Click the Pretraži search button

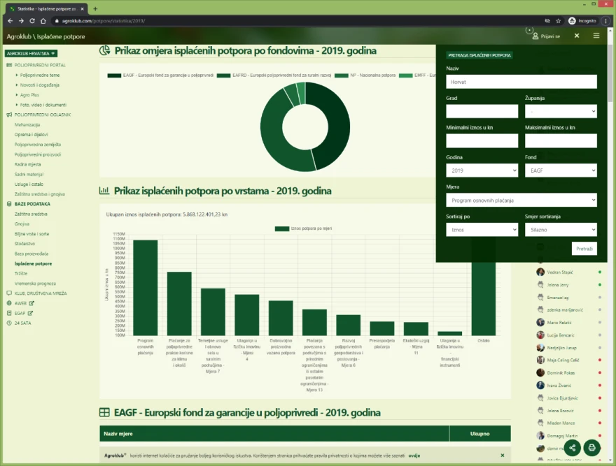pyautogui.click(x=584, y=248)
